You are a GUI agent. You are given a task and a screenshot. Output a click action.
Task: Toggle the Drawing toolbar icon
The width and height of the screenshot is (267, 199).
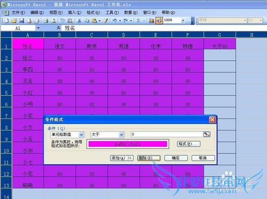point(159,21)
